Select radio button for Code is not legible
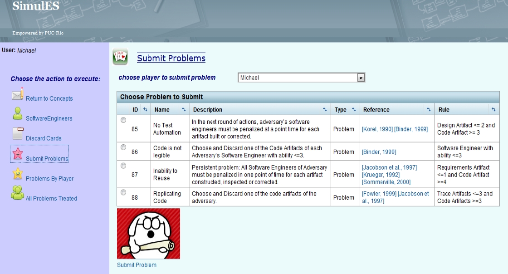Screen dimensions: 508x274 [x=123, y=147]
